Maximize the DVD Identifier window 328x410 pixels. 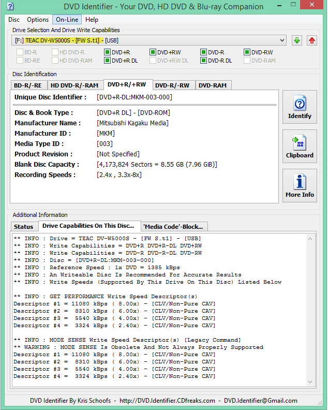pyautogui.click(x=293, y=5)
